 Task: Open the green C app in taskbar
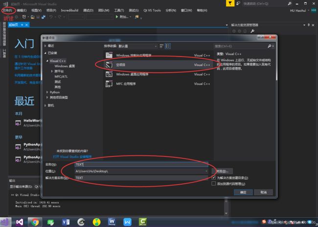click(x=143, y=222)
